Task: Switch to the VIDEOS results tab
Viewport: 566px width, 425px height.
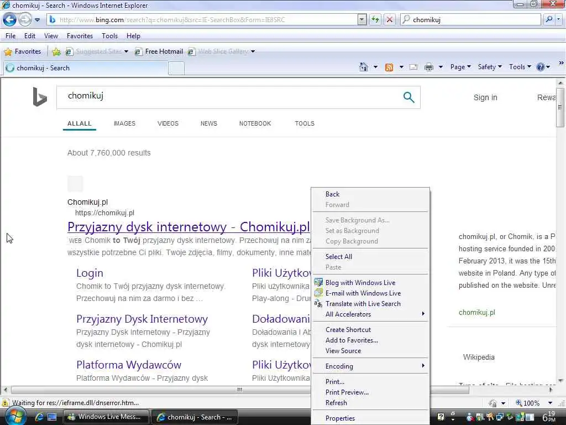Action: click(x=168, y=123)
